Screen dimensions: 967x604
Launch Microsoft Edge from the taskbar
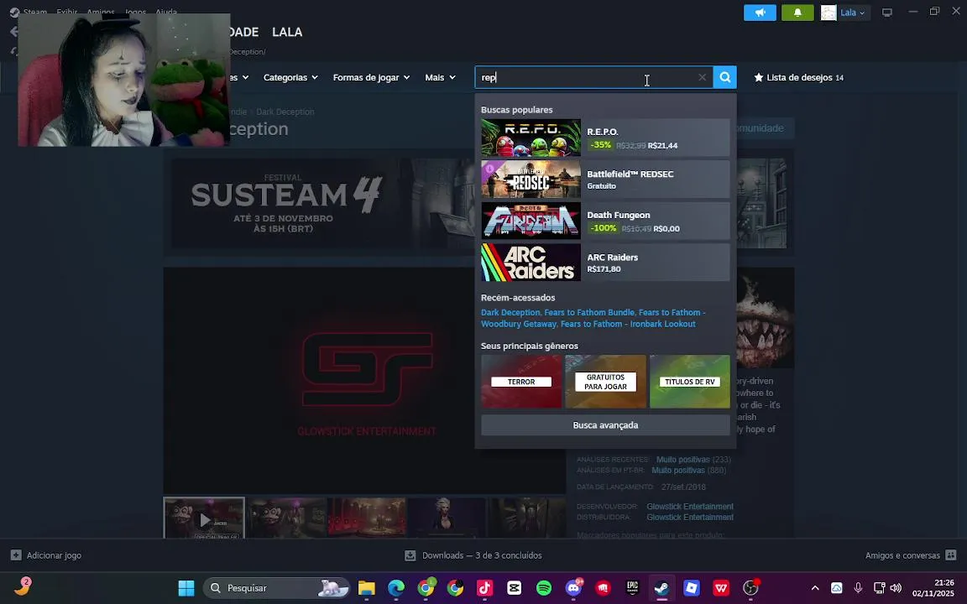coord(396,588)
